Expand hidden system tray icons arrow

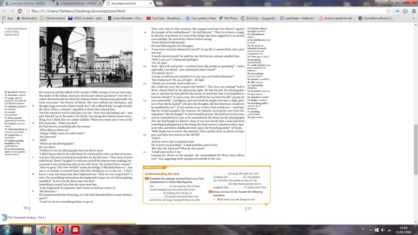coord(370,230)
